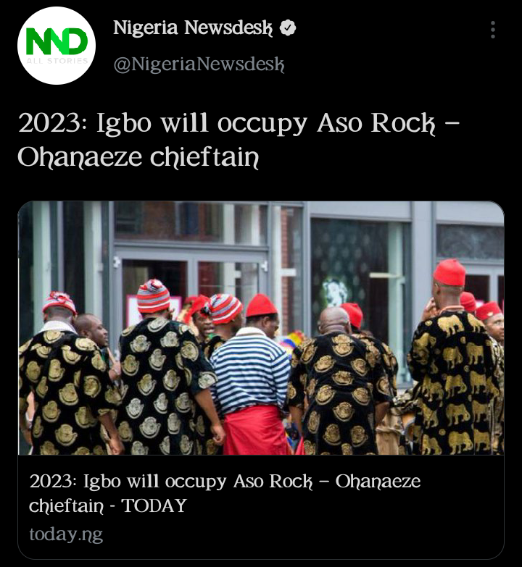
Task: Open the tweet headline about Aso Rock
Action: (x=239, y=140)
